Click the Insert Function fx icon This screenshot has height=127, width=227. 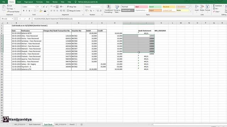pyautogui.click(x=29, y=19)
